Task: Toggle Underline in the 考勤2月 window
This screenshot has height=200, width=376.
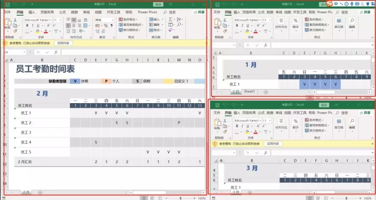Action: 38,26
